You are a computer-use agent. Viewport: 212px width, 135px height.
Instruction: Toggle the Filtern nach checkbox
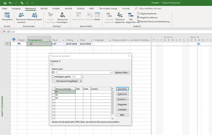[x=53, y=72]
